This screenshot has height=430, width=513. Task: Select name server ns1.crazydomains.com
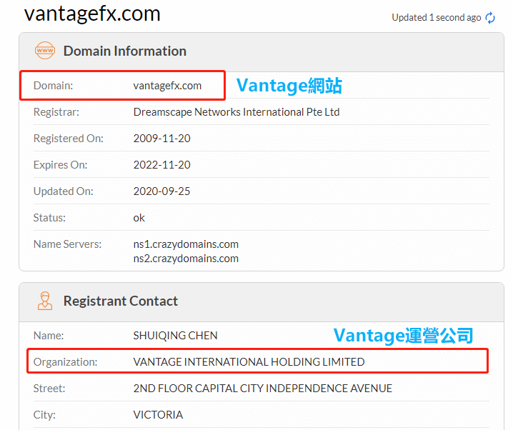pyautogui.click(x=186, y=244)
